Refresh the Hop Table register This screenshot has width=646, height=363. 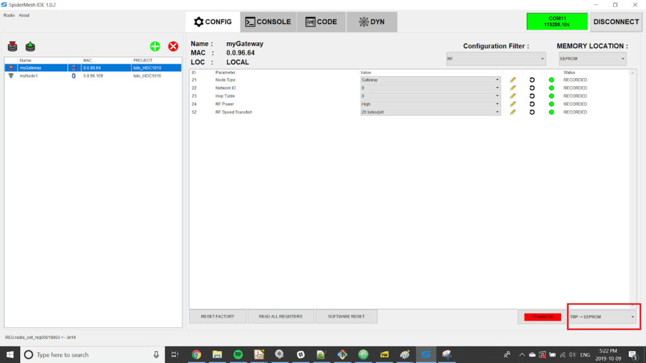pyautogui.click(x=532, y=96)
